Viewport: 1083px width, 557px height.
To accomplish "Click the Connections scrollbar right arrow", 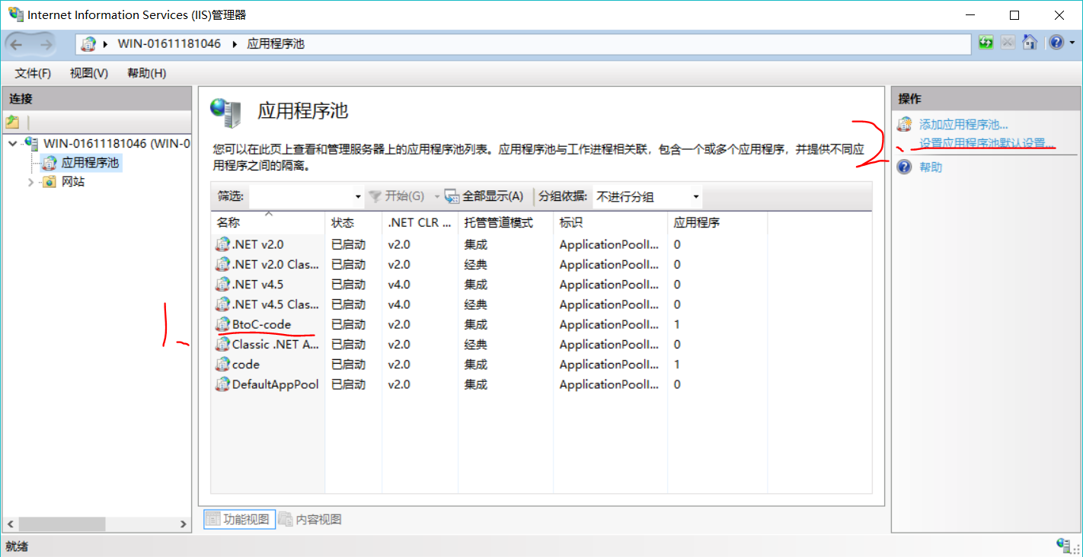I will 183,524.
